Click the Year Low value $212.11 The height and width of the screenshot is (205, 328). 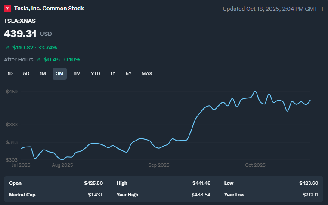pyautogui.click(x=310, y=195)
